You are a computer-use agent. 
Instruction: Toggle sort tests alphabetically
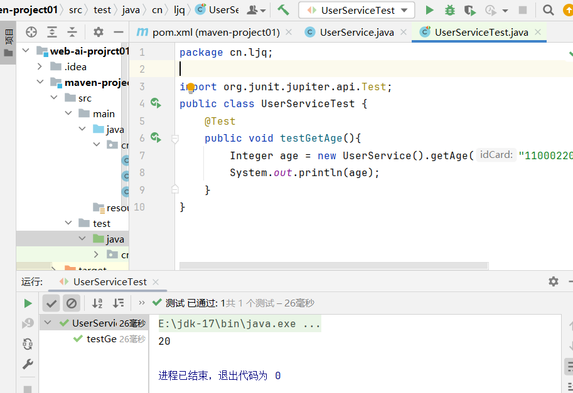coord(97,303)
